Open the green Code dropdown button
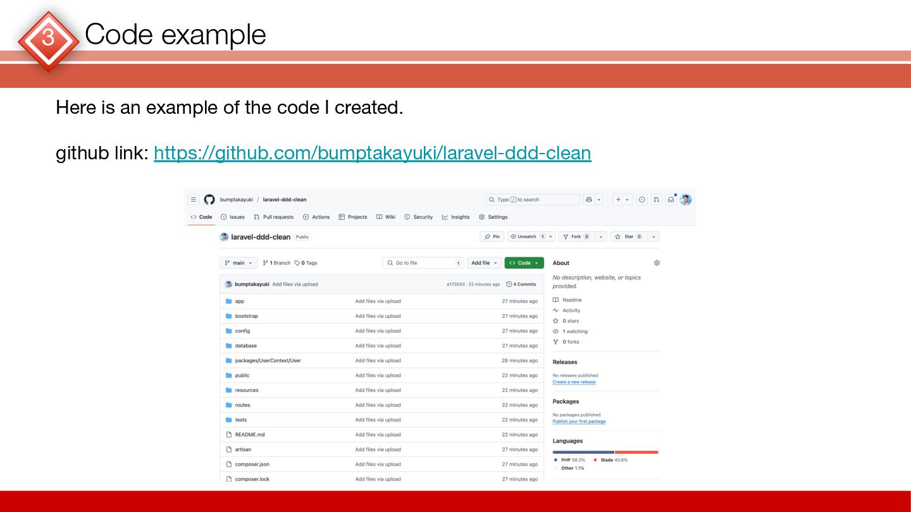This screenshot has height=512, width=911. coord(524,263)
